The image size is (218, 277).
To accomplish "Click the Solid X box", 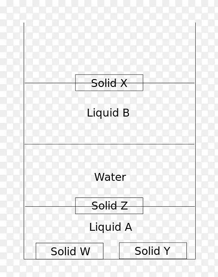I will (x=109, y=83).
